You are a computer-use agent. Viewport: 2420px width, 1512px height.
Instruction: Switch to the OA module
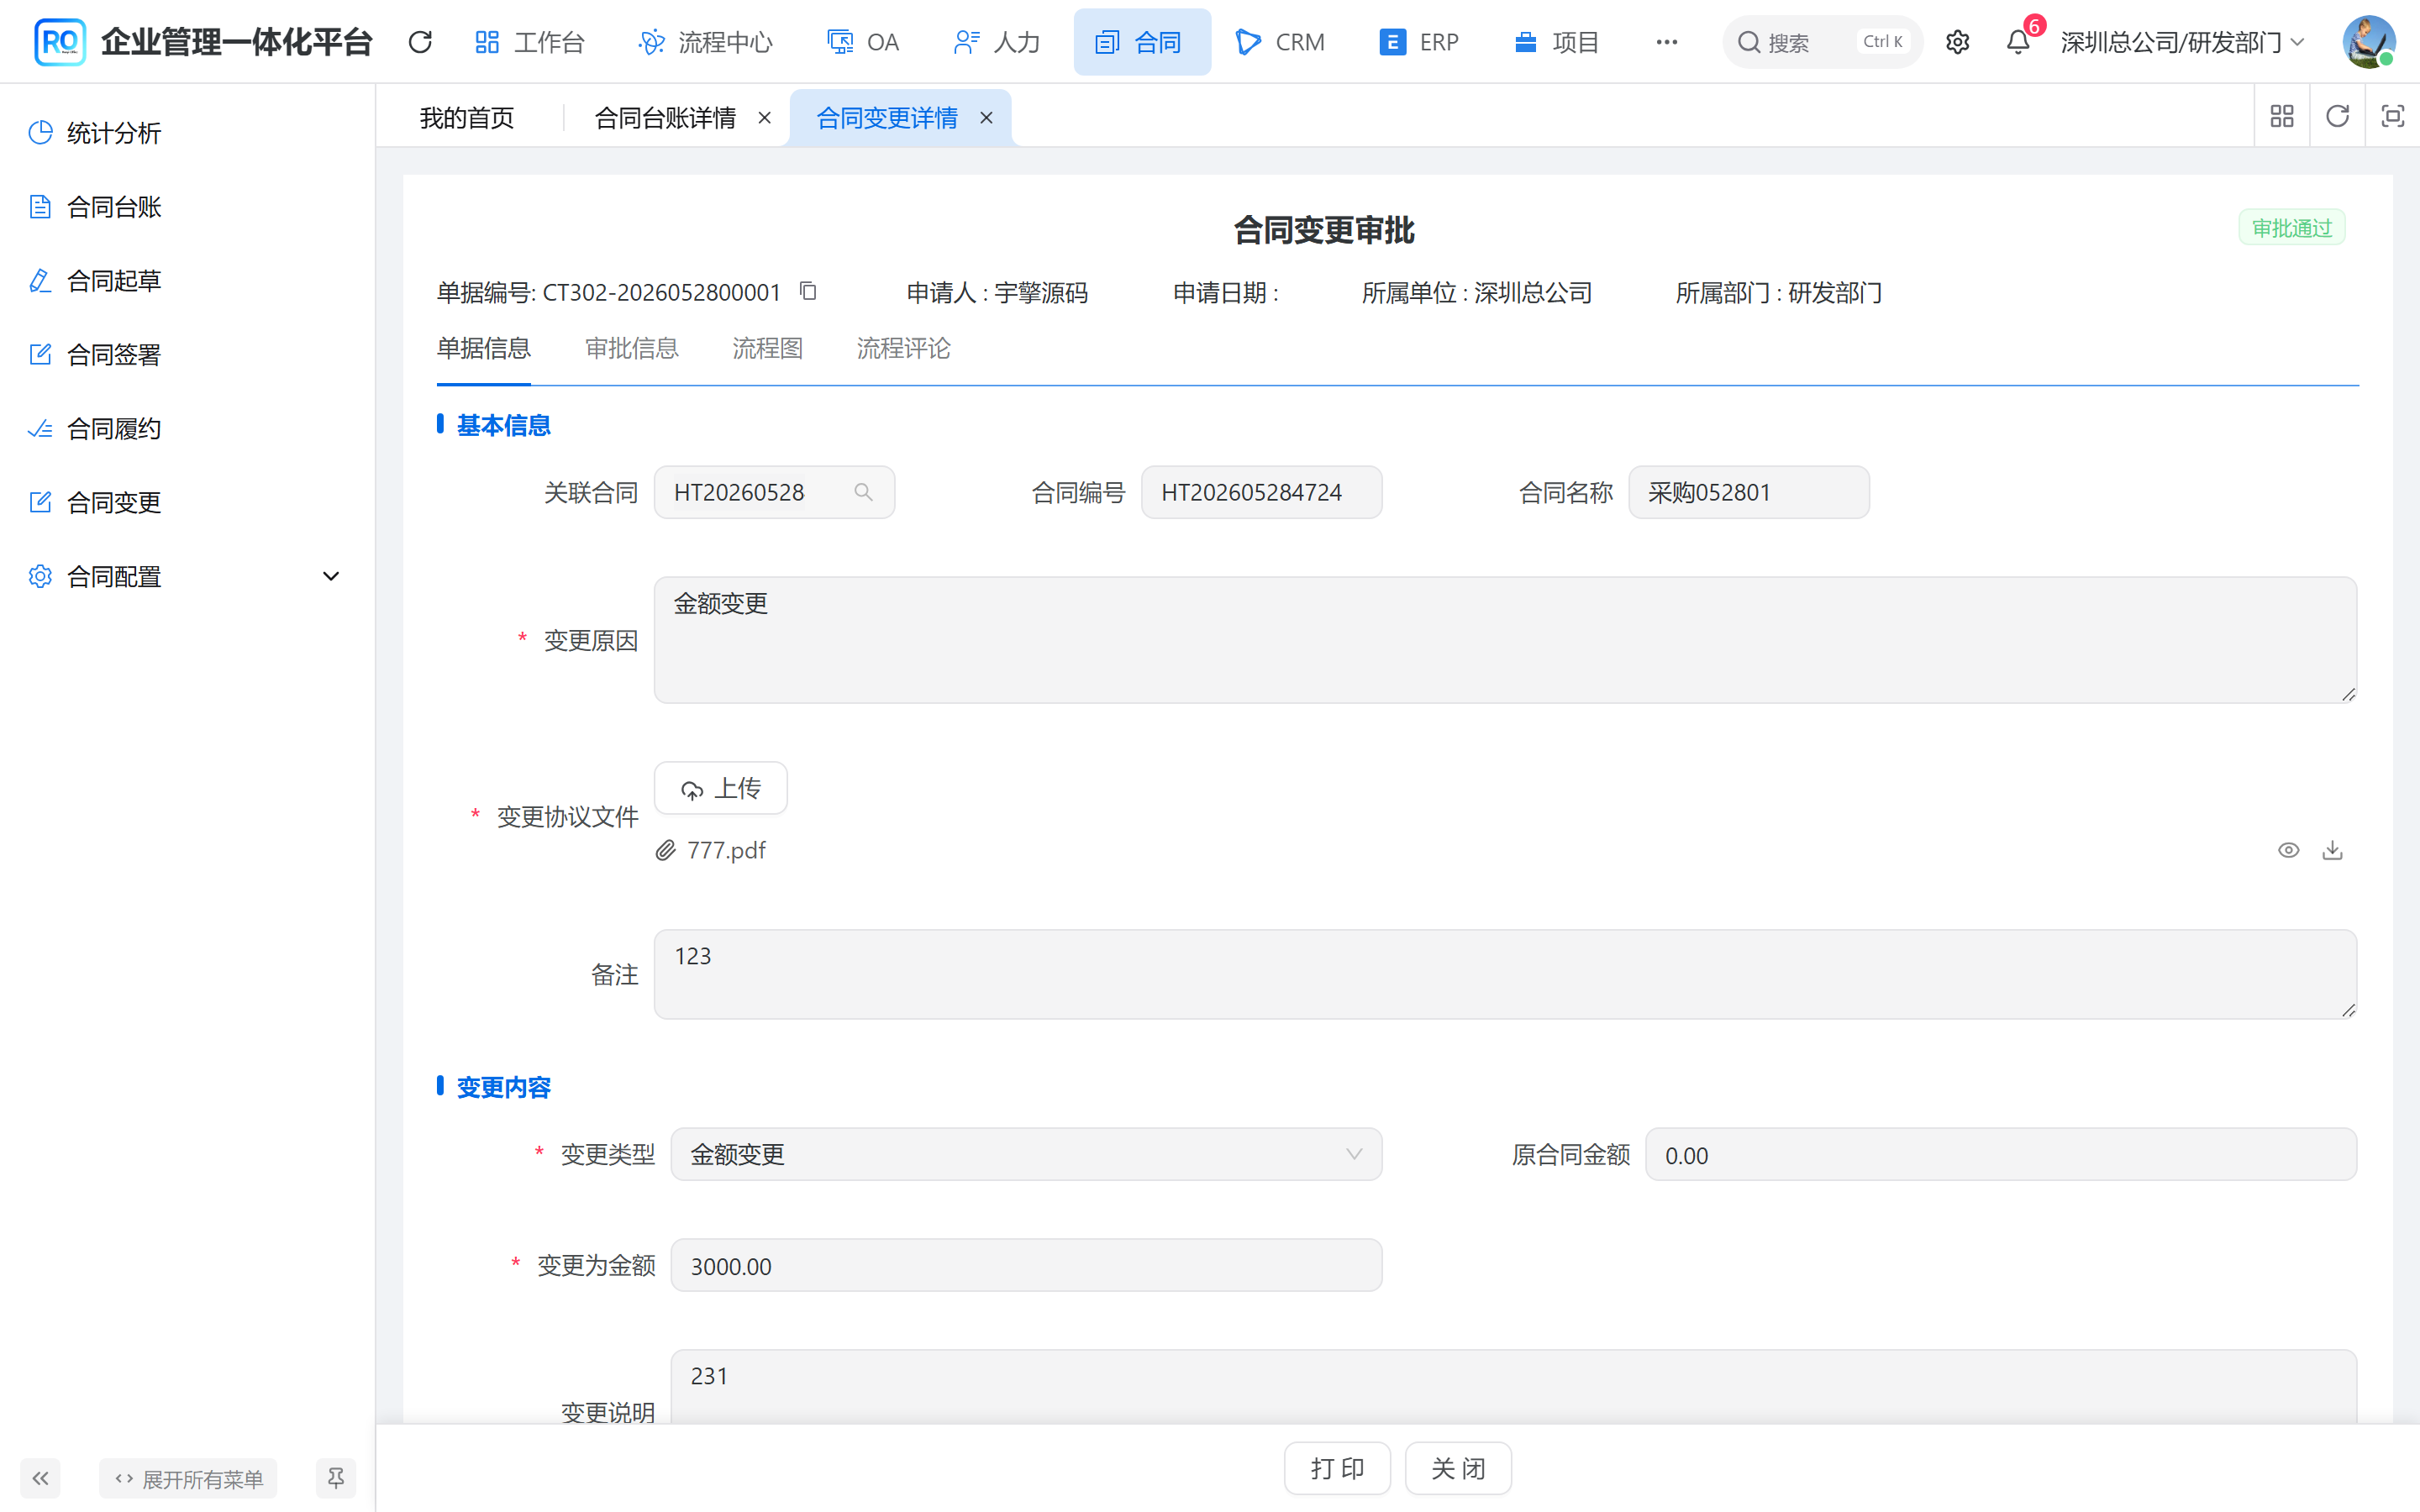pos(863,42)
